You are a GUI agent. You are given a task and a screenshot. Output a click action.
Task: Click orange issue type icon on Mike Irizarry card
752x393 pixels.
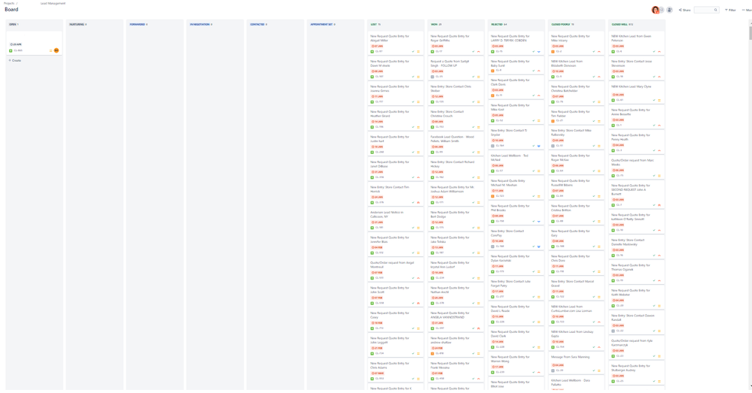tap(553, 52)
